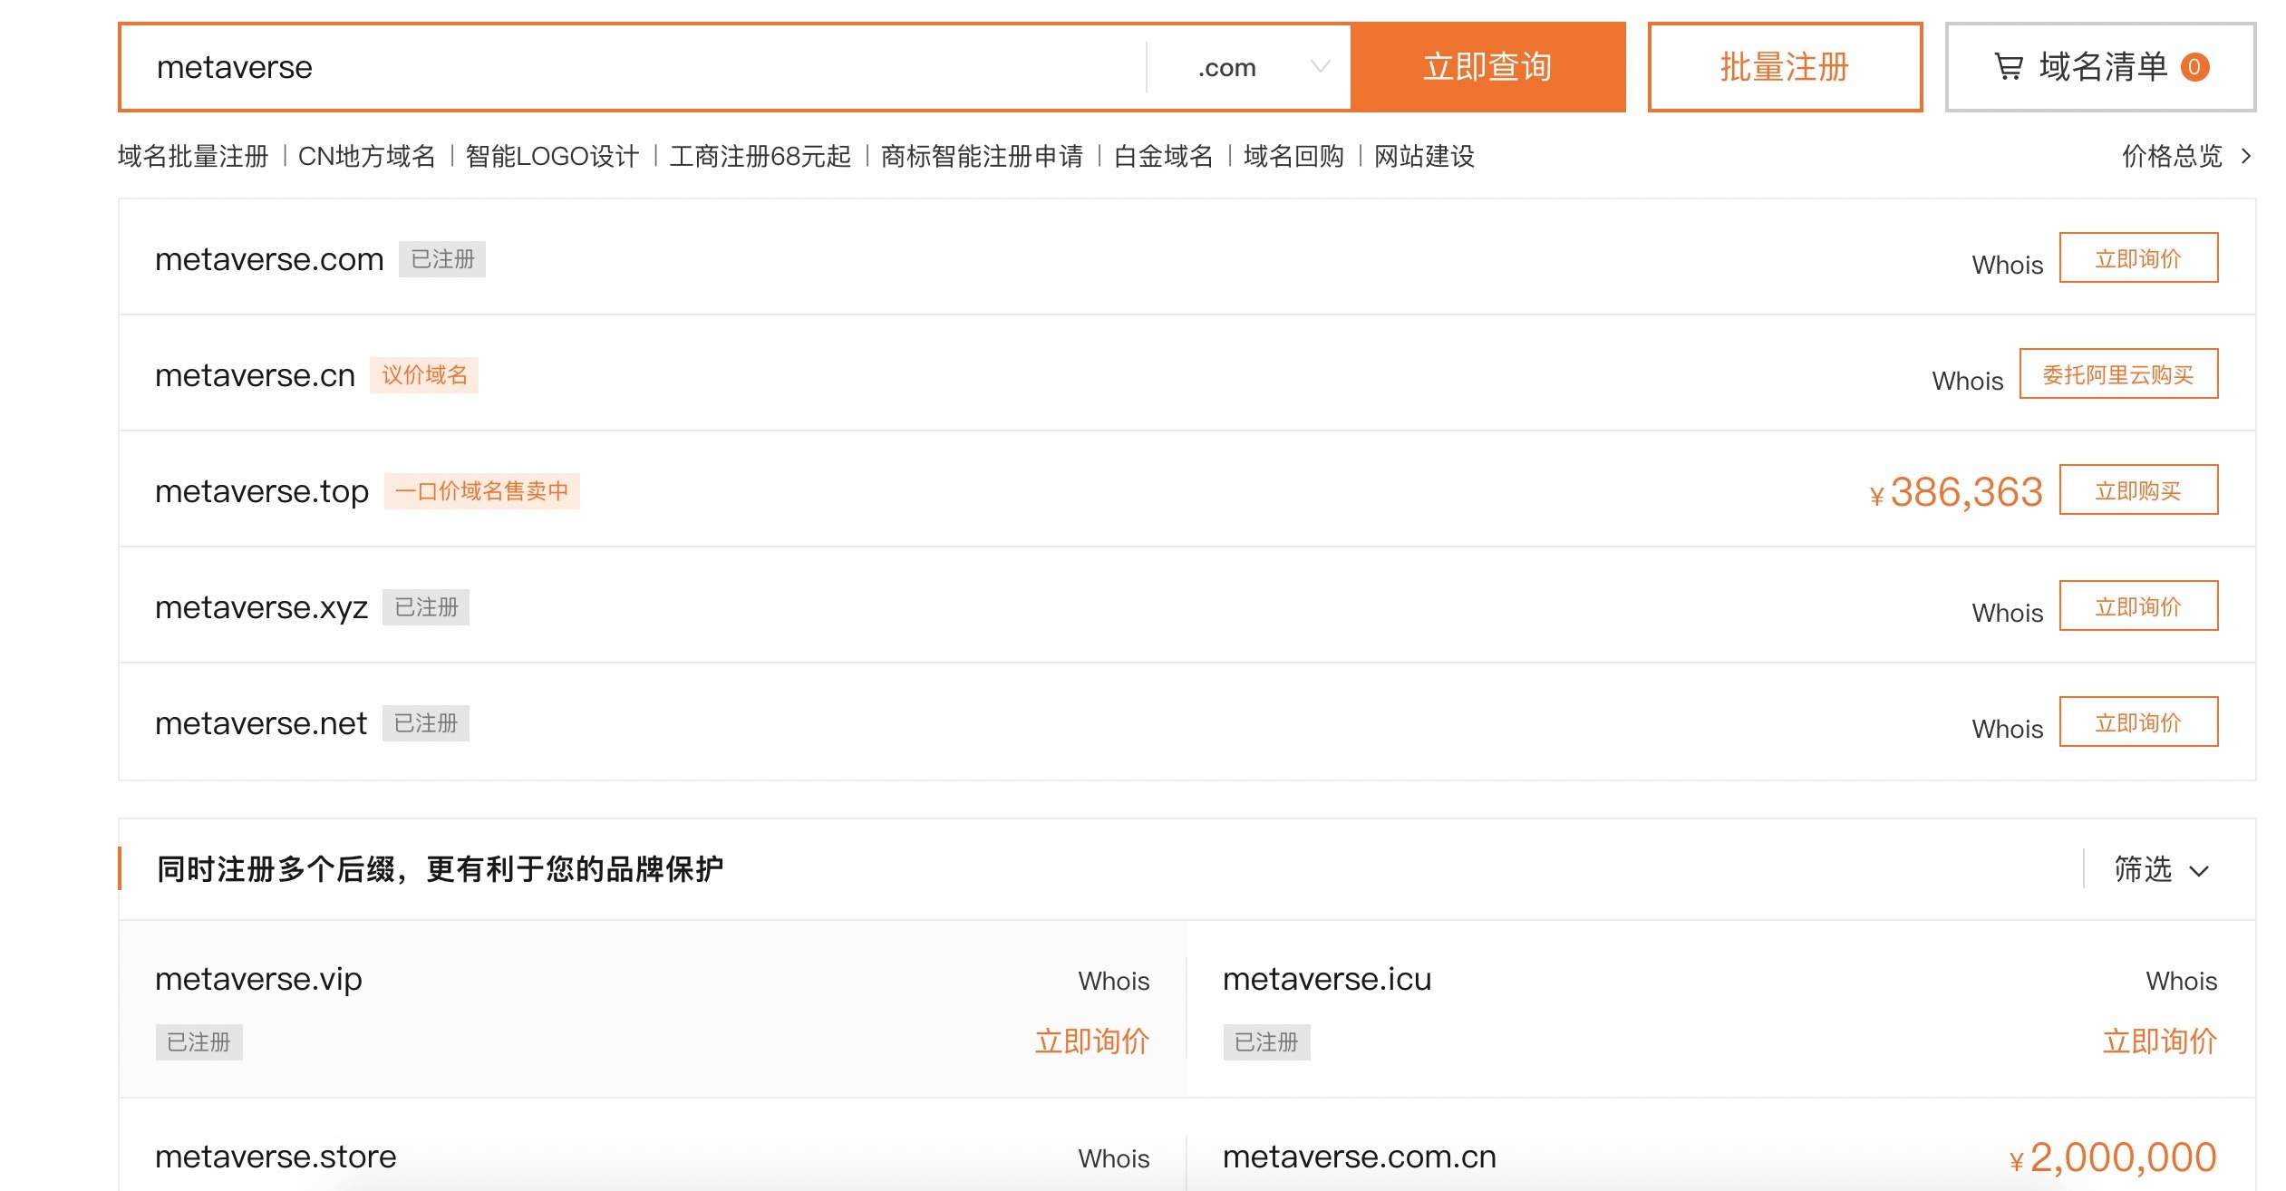Screen dimensions: 2286x1191
Task: View Whois for metaverse.xyz
Action: click(x=2007, y=614)
